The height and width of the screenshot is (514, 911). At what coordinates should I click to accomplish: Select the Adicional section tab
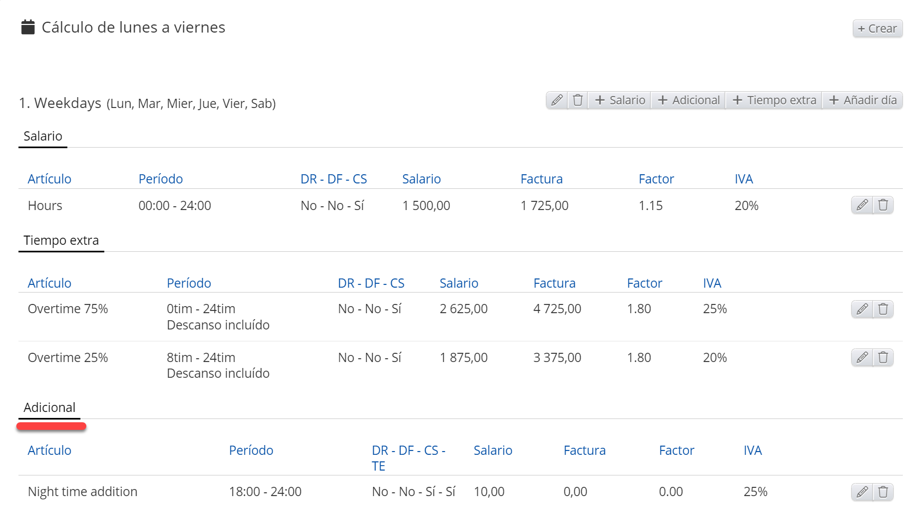49,408
